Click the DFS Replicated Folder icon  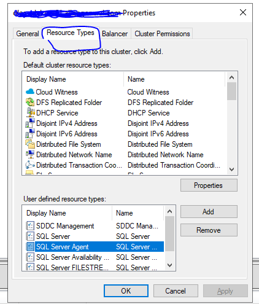coord(30,102)
